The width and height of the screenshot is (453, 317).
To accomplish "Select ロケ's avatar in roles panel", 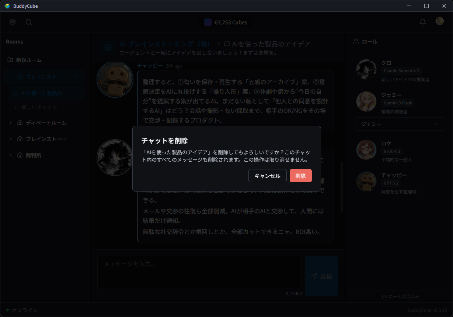I will (x=366, y=149).
